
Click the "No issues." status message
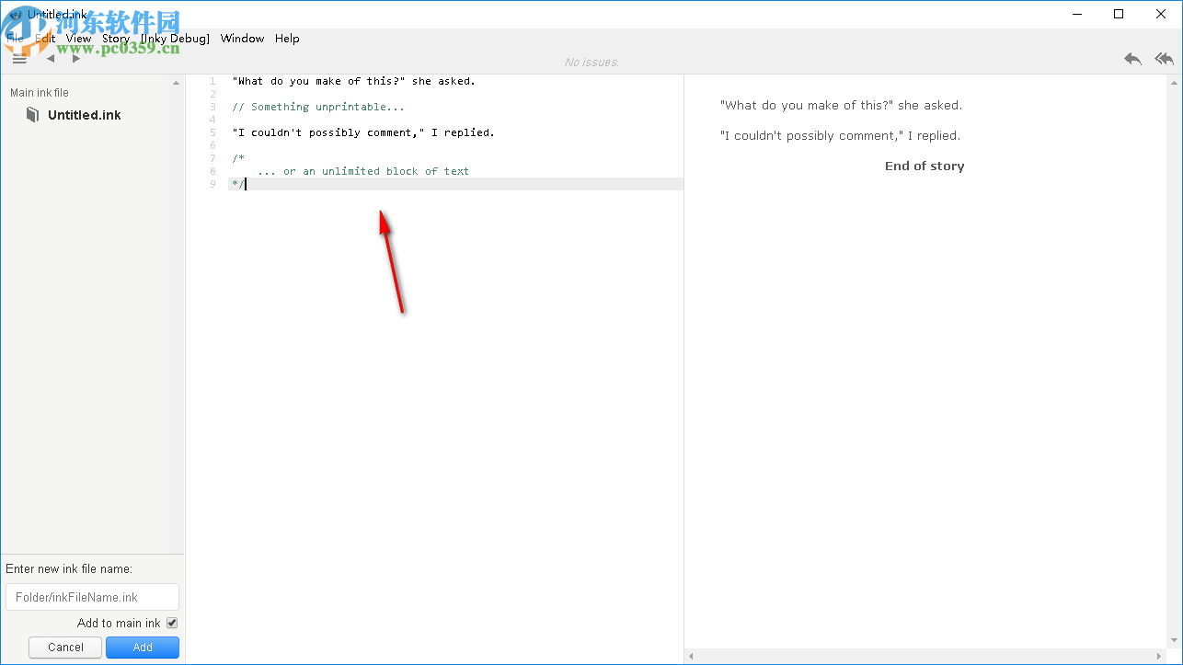click(x=591, y=62)
